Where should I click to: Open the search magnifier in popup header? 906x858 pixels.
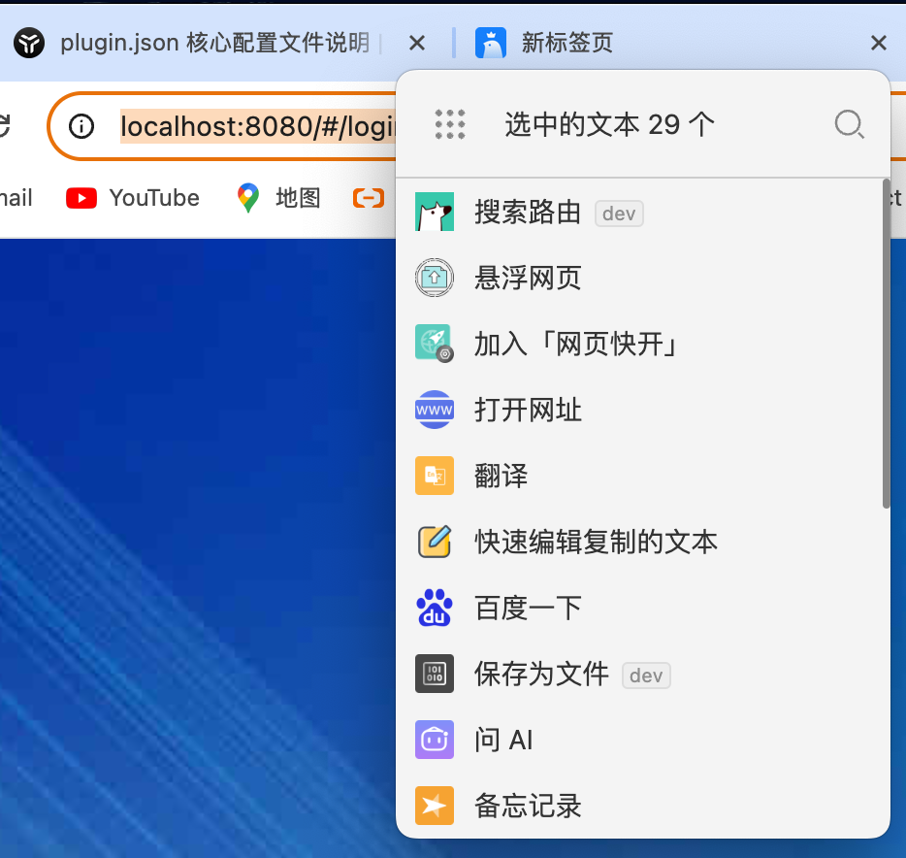[x=849, y=124]
